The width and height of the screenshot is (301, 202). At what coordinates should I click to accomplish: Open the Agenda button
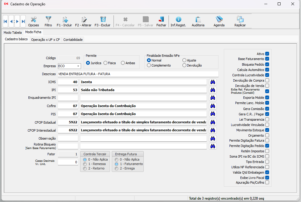click(219, 21)
